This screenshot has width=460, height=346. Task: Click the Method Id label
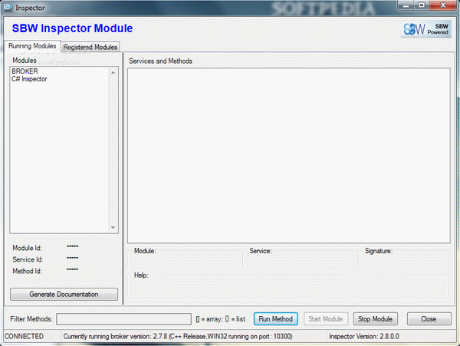point(27,271)
